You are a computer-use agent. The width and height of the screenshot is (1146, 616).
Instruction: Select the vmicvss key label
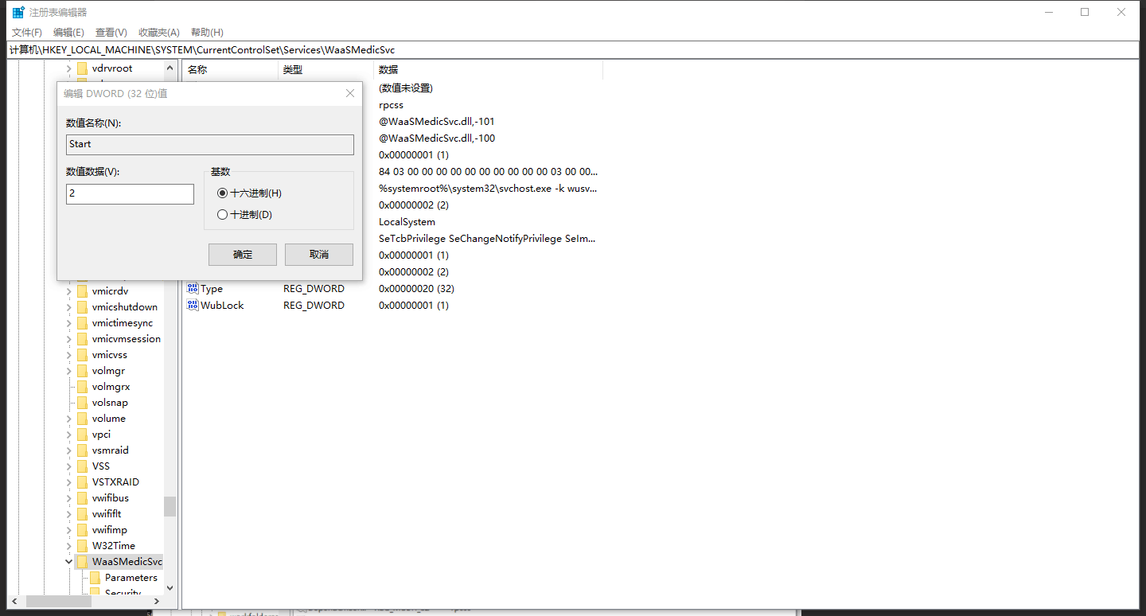tap(109, 355)
